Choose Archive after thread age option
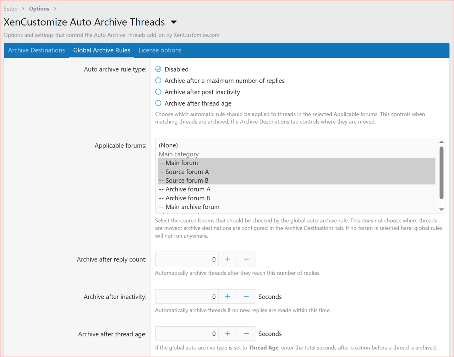 pyautogui.click(x=158, y=103)
